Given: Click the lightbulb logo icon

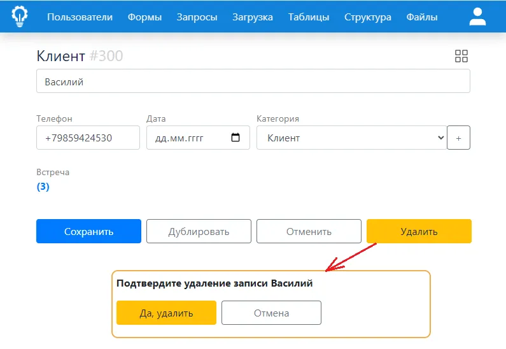Looking at the screenshot, I should (20, 16).
